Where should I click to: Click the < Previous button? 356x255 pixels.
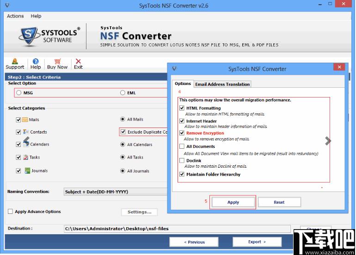(194, 242)
